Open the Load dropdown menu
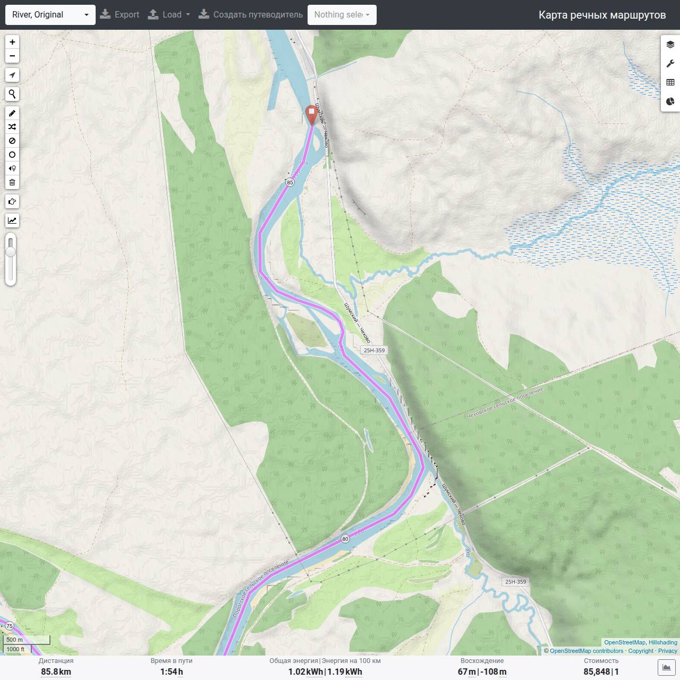Image resolution: width=680 pixels, height=680 pixels. pos(169,15)
